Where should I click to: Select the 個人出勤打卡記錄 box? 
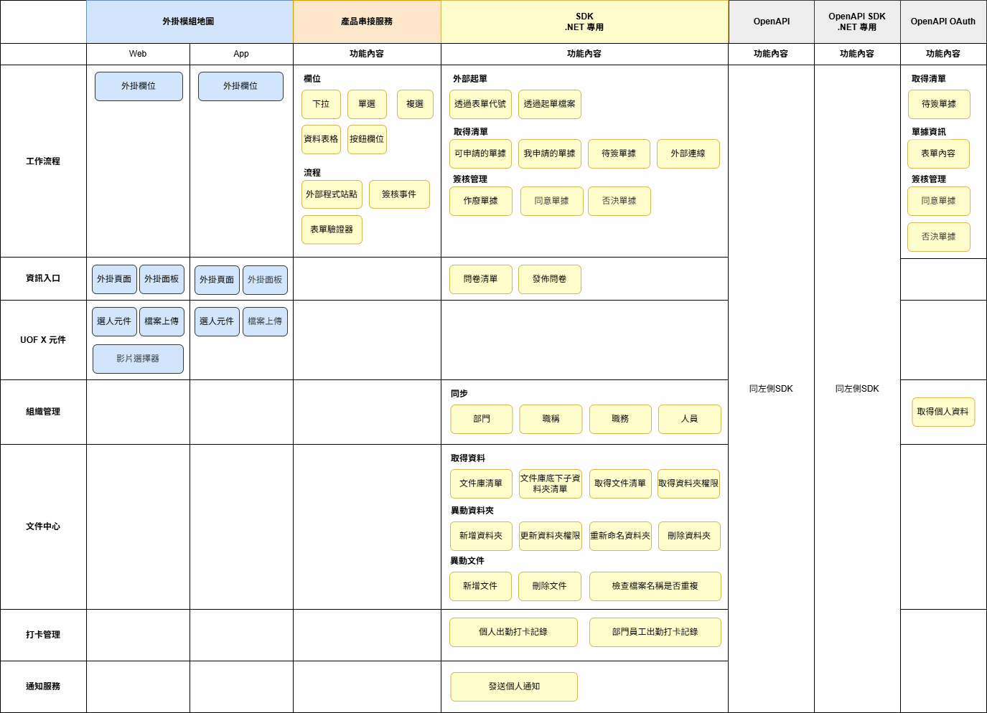tap(513, 632)
